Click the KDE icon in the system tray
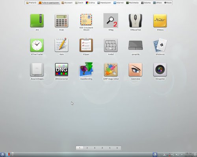197x157 pixels. point(155,155)
